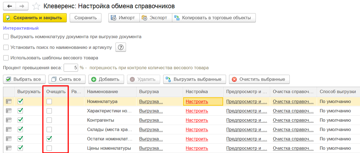Click the Удалить button
360x153 pixels.
(x=143, y=79)
